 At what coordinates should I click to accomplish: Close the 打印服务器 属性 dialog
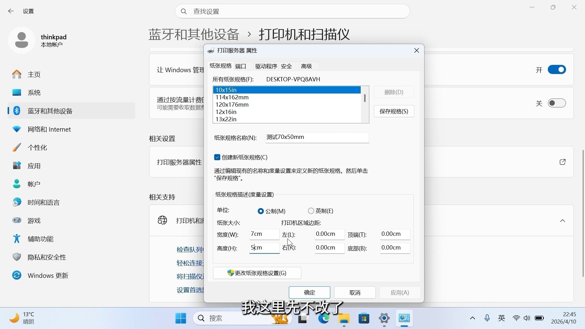coord(417,51)
